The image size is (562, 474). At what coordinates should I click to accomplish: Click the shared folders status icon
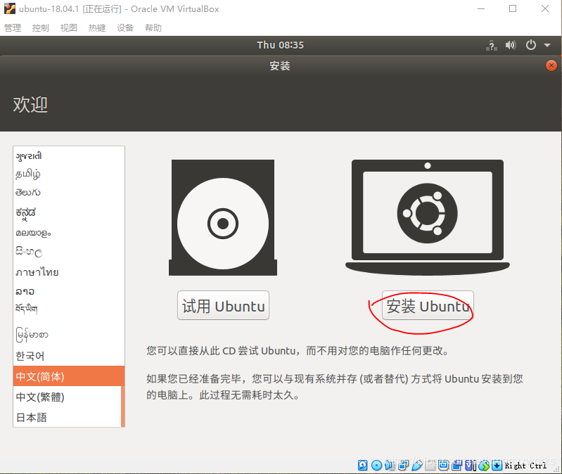(430, 465)
